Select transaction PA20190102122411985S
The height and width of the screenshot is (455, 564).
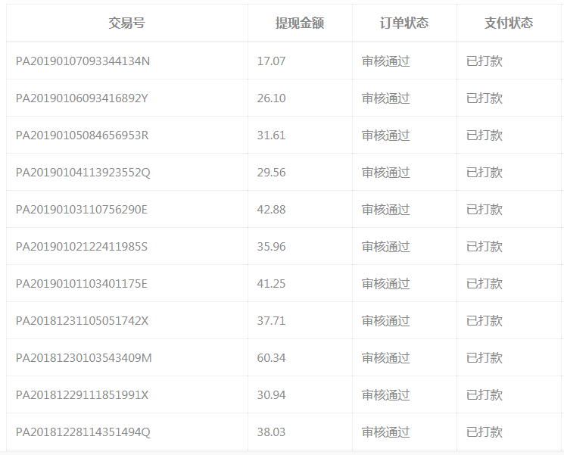pyautogui.click(x=81, y=247)
